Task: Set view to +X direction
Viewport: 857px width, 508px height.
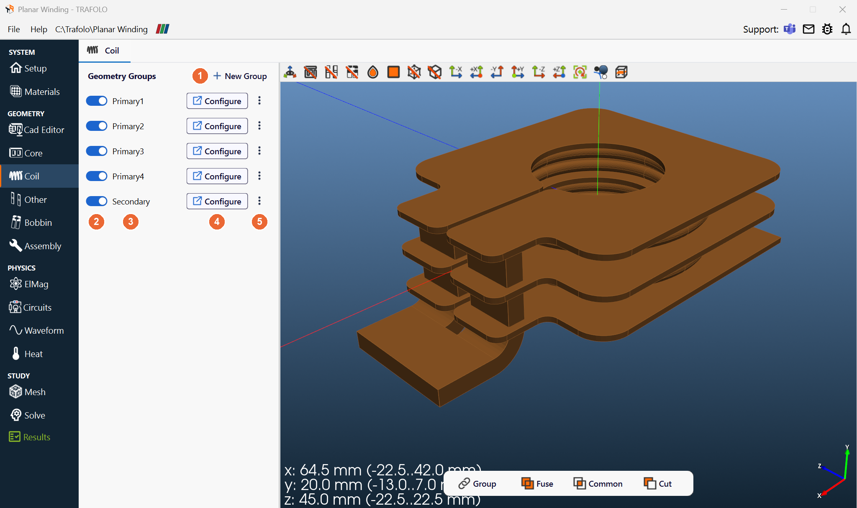Action: click(x=476, y=72)
